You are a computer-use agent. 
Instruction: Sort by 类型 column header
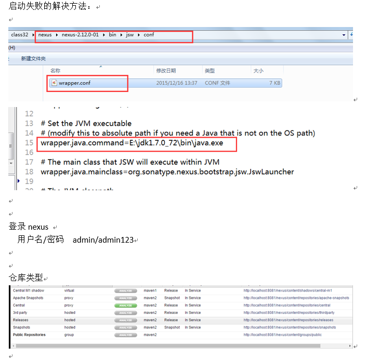(x=210, y=71)
